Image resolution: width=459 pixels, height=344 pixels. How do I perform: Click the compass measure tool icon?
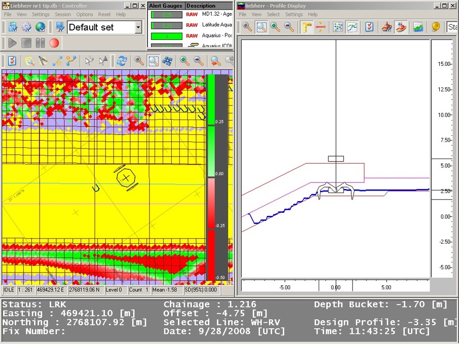click(x=44, y=61)
